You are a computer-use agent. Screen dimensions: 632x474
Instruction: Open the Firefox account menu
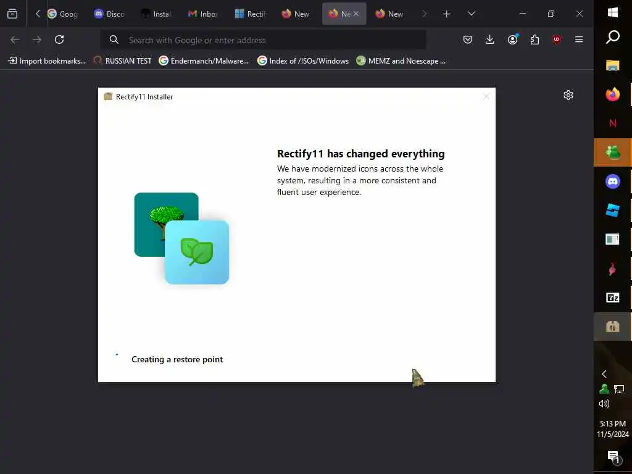(x=512, y=39)
